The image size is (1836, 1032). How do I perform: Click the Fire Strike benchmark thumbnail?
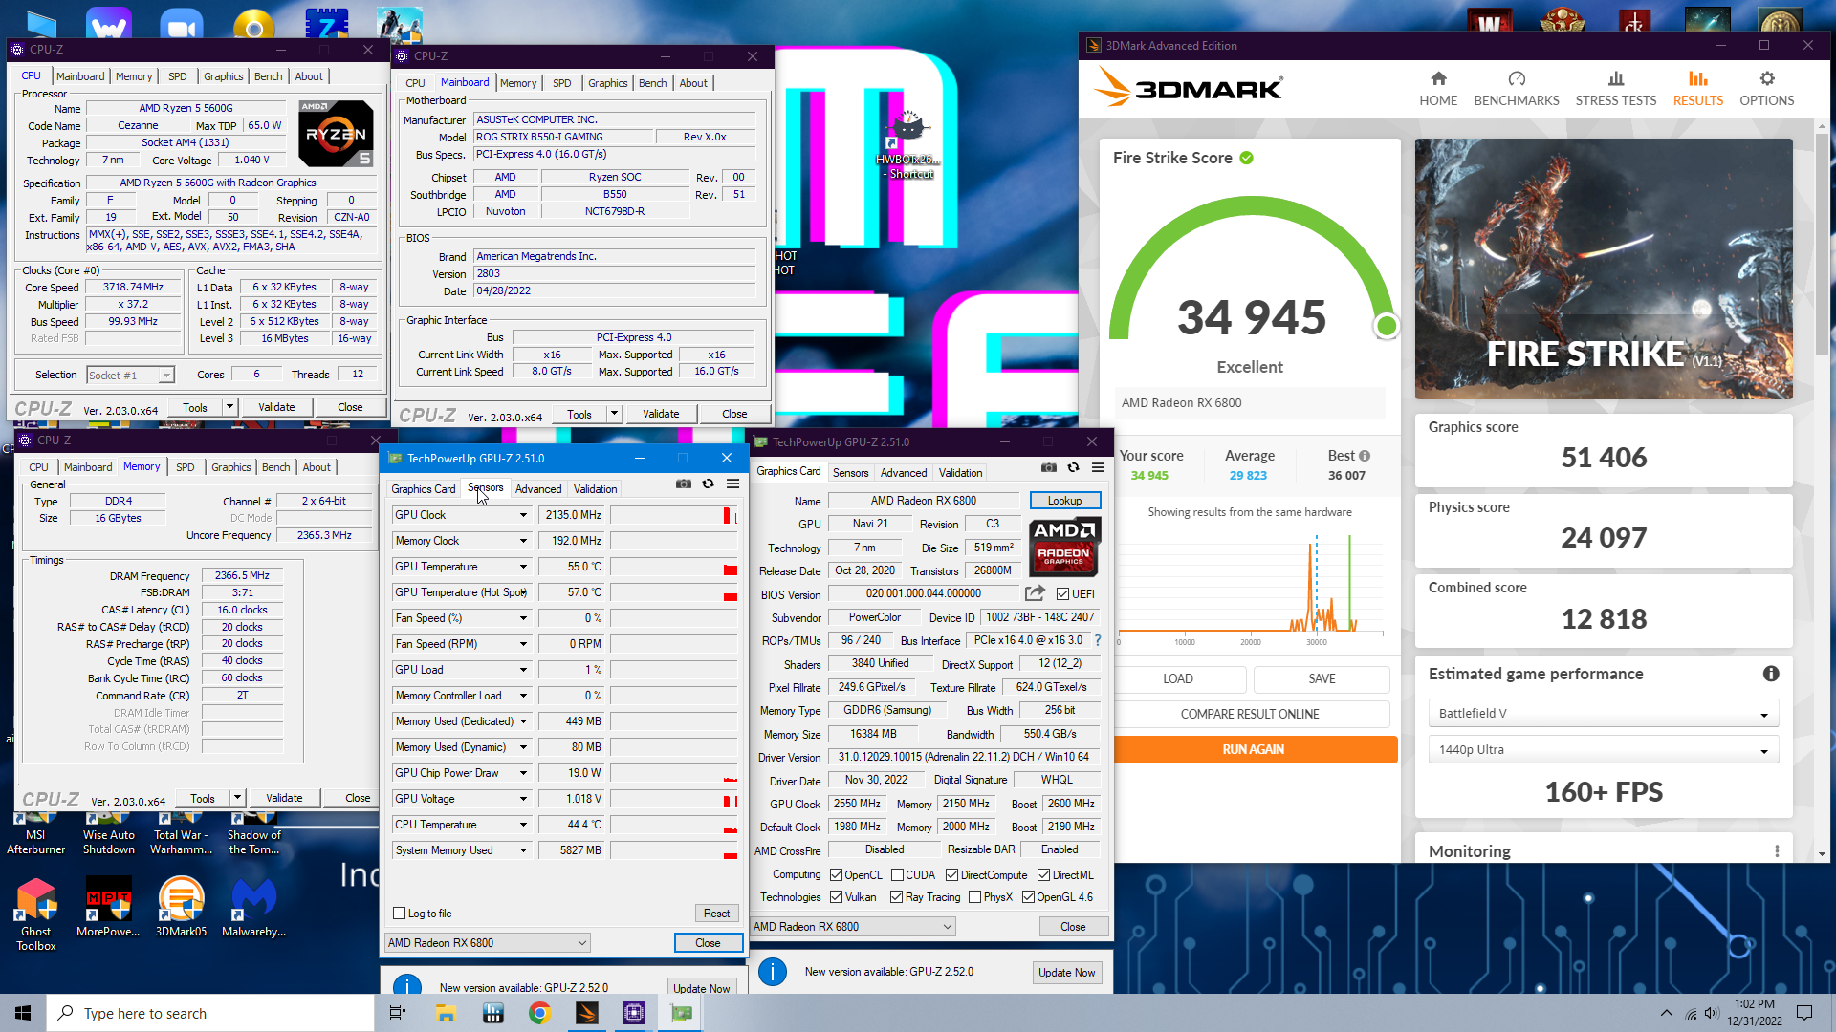coord(1604,269)
